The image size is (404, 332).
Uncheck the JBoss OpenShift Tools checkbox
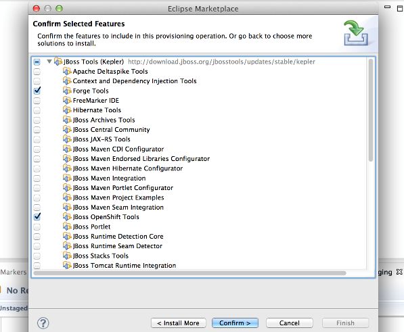(37, 216)
